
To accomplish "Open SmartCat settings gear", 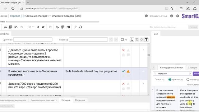I will pyautogui.click(x=178, y=16).
